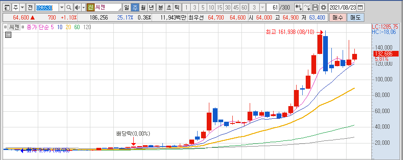Click the 매도 sell button
The image size is (403, 160).
(x=356, y=18)
